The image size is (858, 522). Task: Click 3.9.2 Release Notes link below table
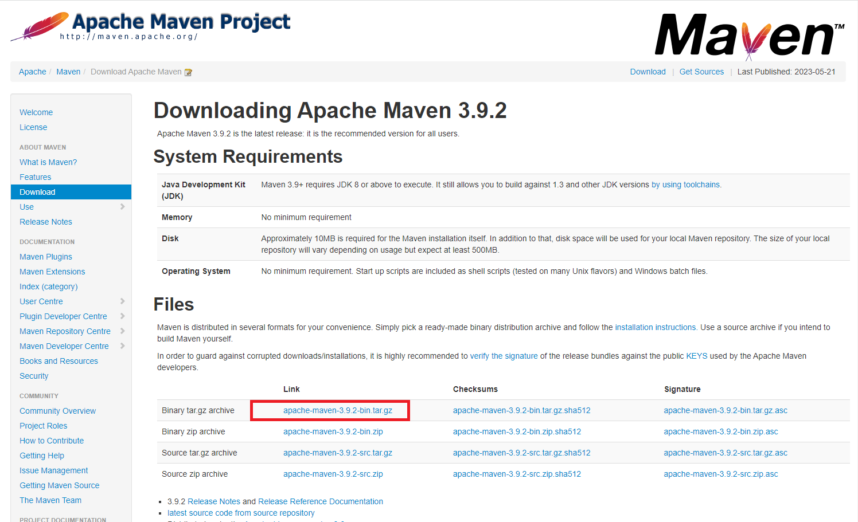click(214, 501)
